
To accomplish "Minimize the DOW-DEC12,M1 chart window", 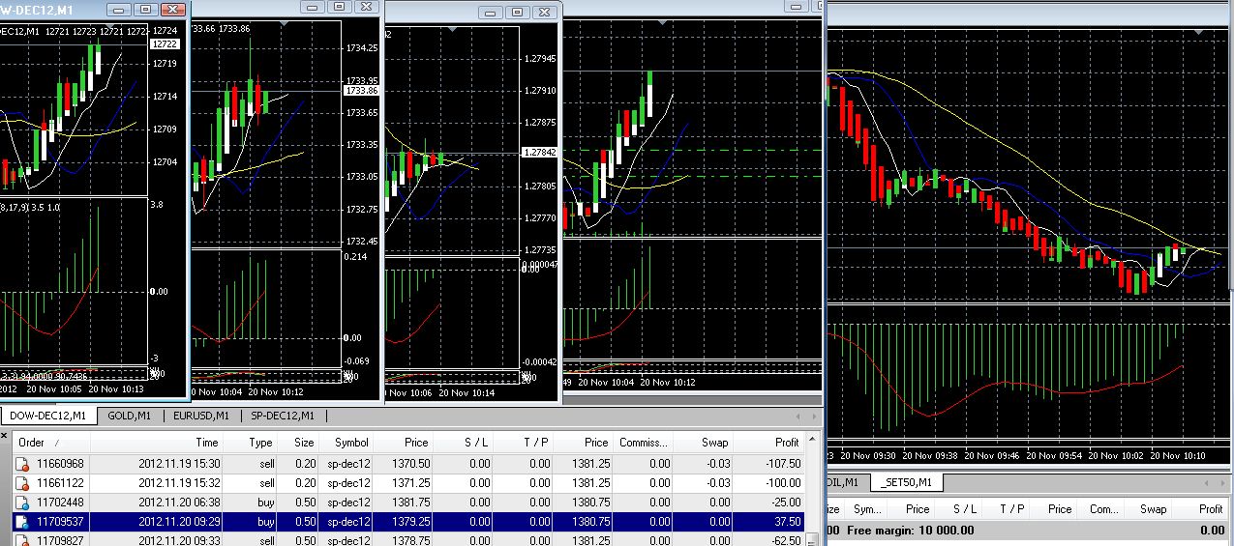I will [118, 9].
